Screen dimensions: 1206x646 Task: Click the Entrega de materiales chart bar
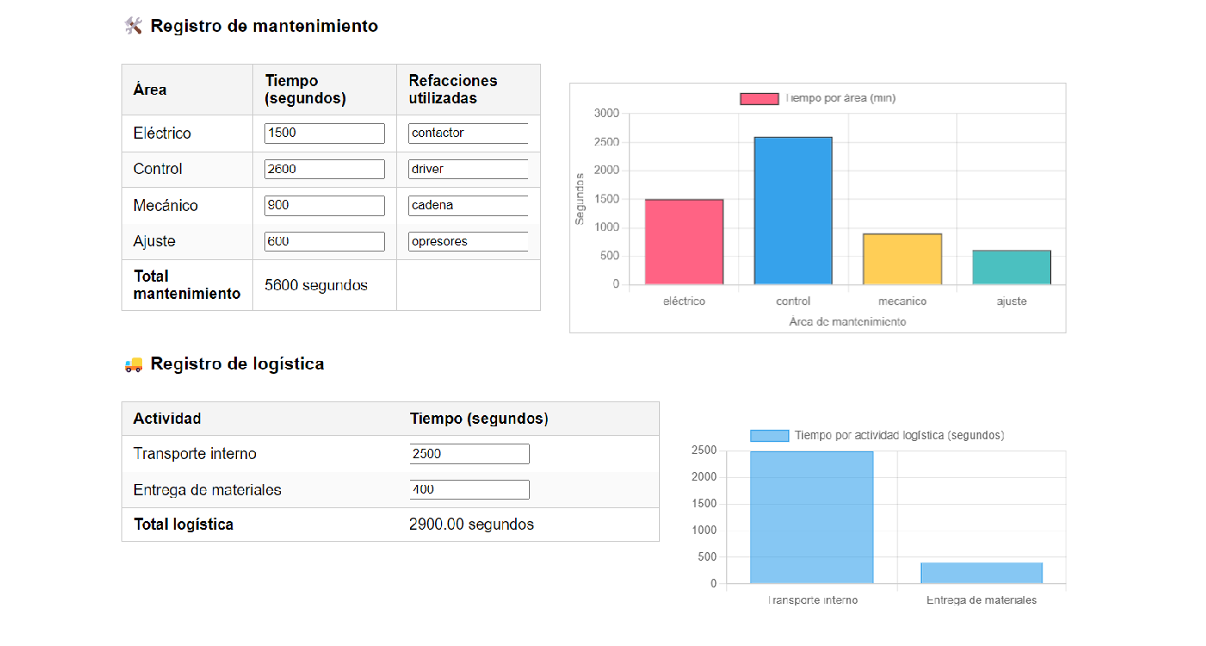(x=981, y=573)
